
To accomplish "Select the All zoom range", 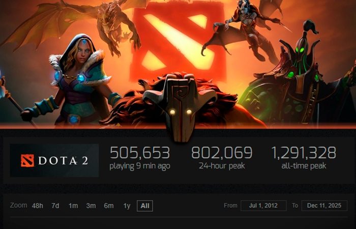I will tap(145, 206).
